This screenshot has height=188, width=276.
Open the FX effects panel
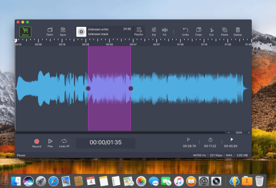(165, 32)
